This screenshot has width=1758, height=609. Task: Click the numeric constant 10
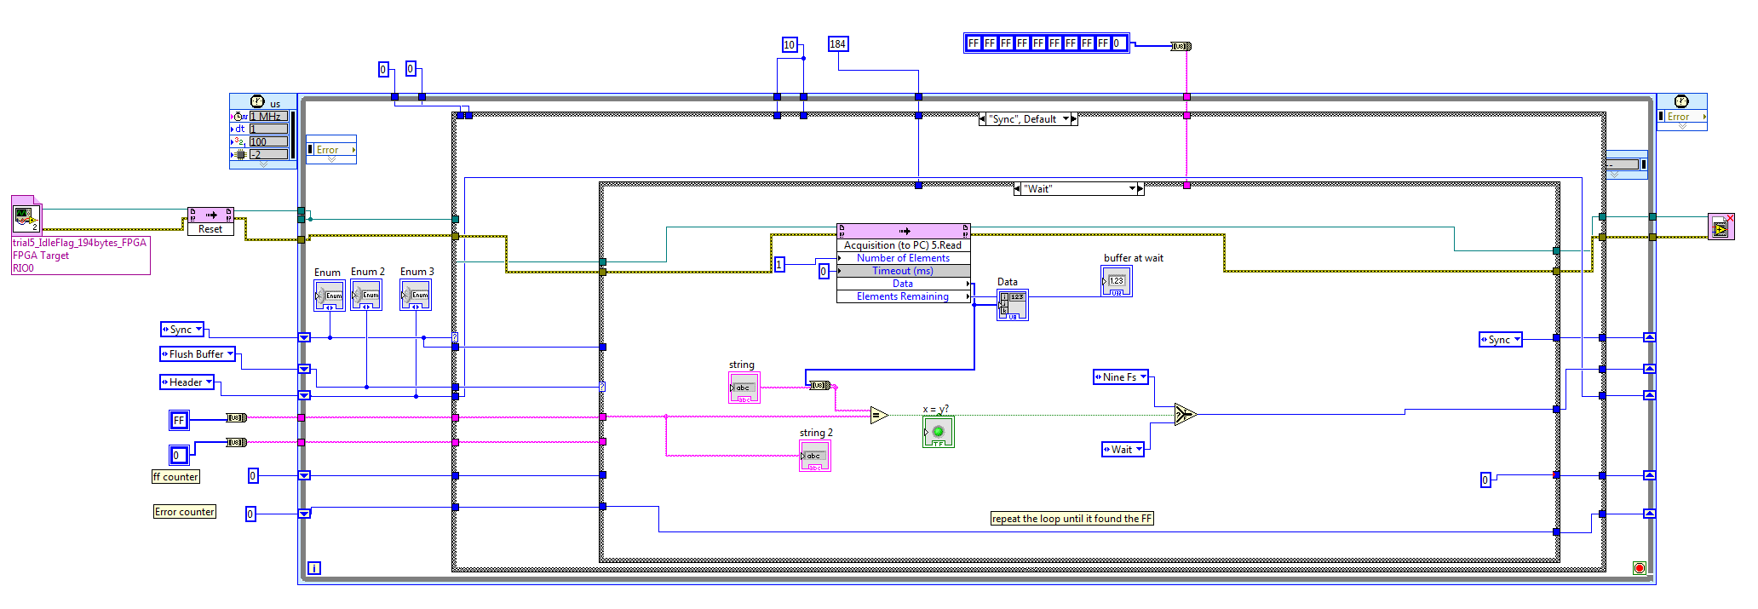790,45
